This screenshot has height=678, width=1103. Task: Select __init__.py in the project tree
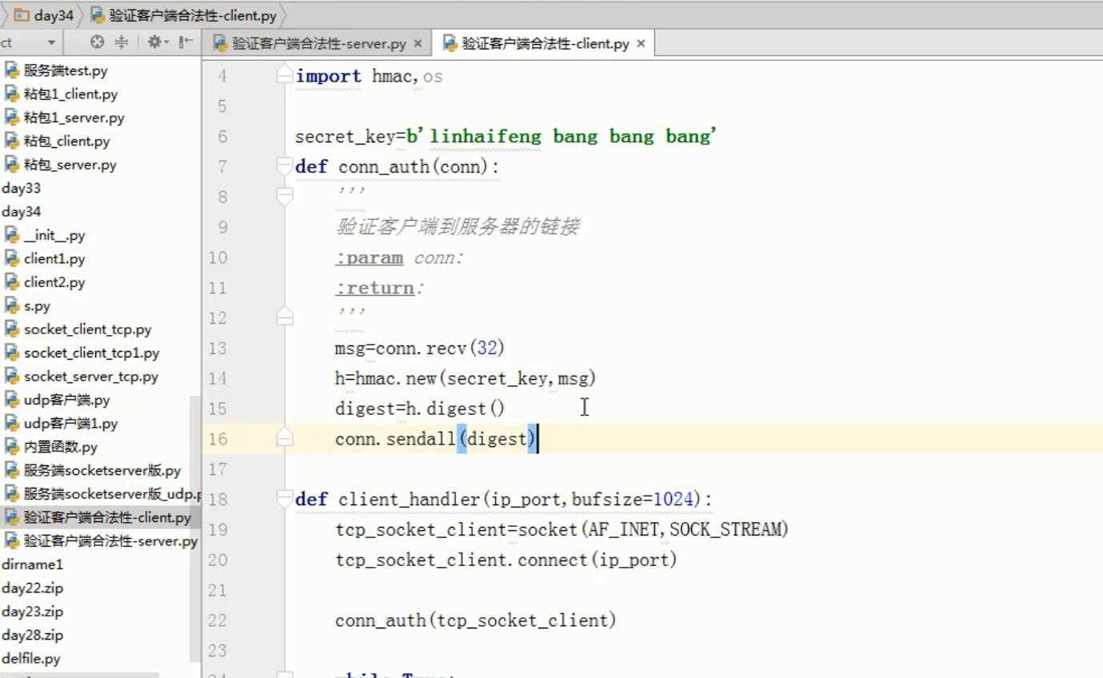click(x=45, y=235)
